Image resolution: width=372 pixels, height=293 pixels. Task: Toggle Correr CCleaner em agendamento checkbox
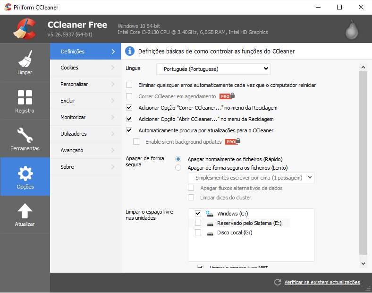(x=129, y=96)
